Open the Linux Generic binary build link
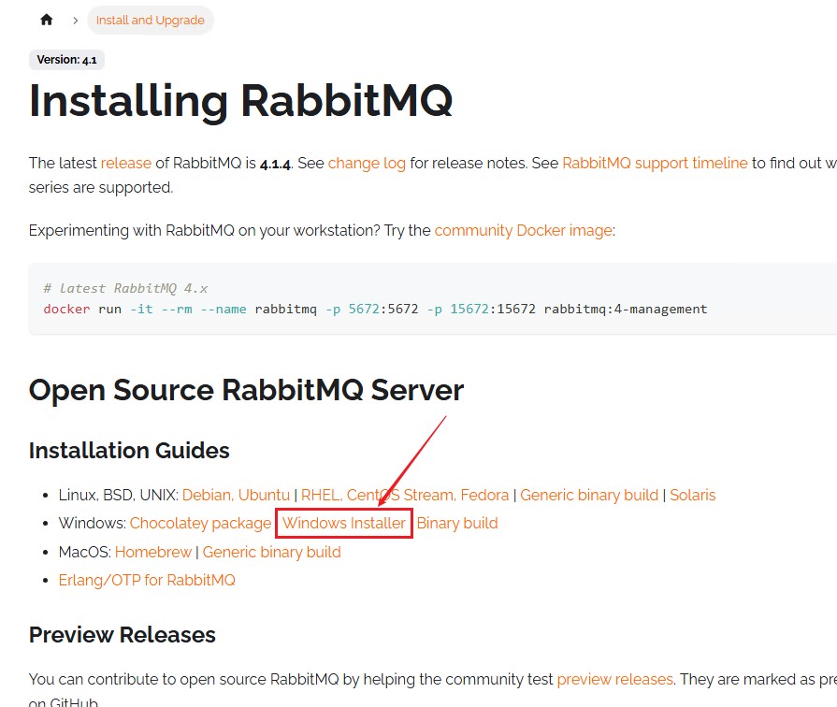The height and width of the screenshot is (707, 837). (589, 495)
